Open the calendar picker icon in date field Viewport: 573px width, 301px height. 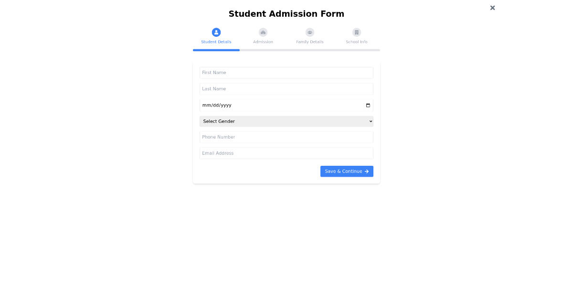[368, 105]
